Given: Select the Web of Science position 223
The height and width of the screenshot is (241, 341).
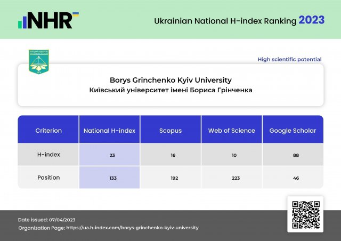Looking at the screenshot, I should tap(235, 178).
